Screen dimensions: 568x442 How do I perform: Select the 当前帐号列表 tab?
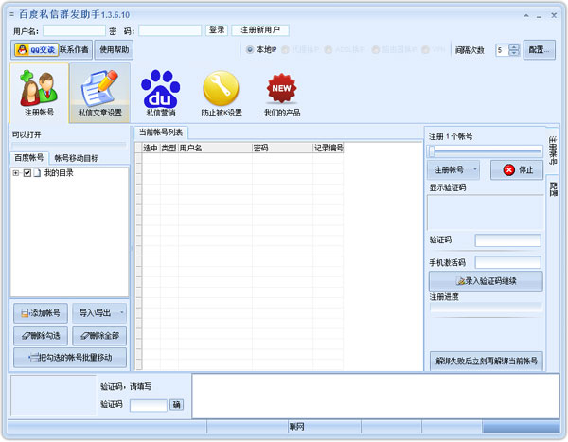(161, 133)
